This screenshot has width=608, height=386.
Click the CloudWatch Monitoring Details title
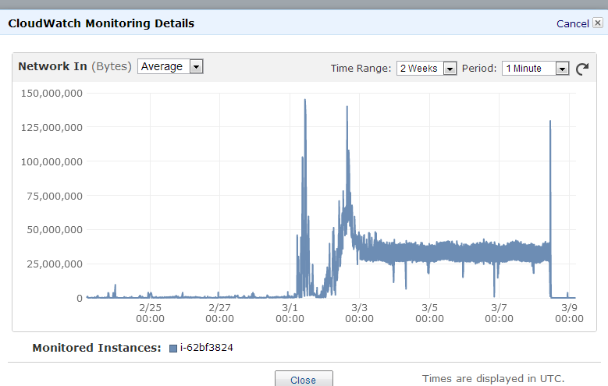coord(101,23)
